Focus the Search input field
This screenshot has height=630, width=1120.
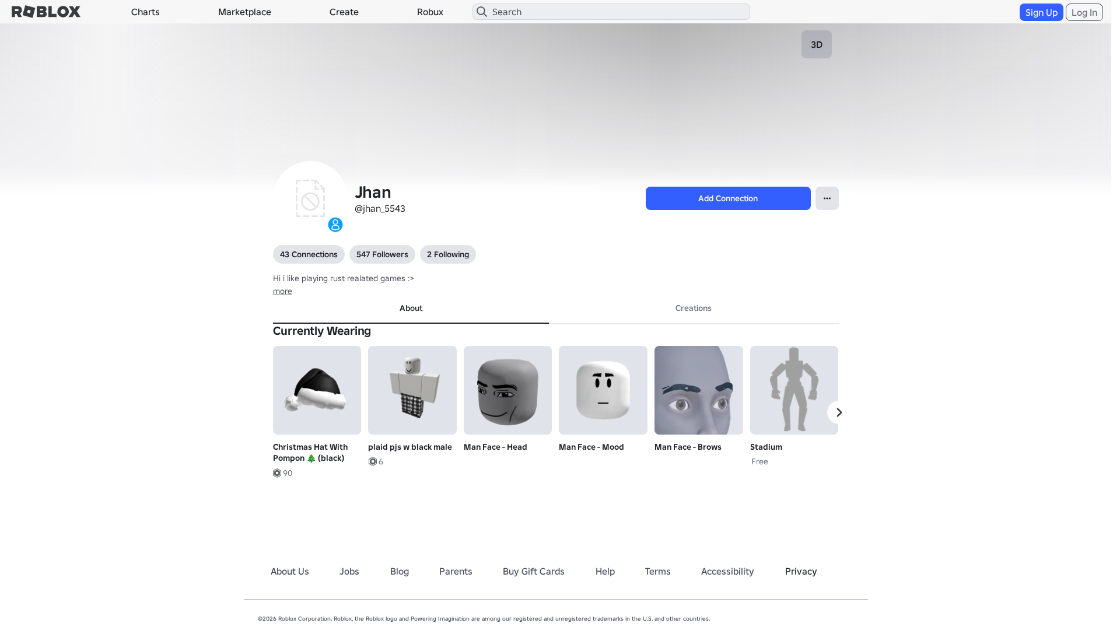tap(611, 12)
